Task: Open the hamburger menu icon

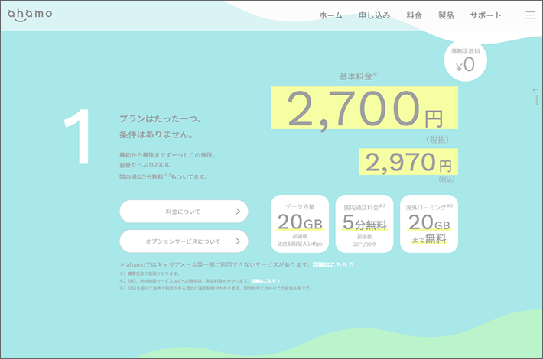Action: click(530, 15)
